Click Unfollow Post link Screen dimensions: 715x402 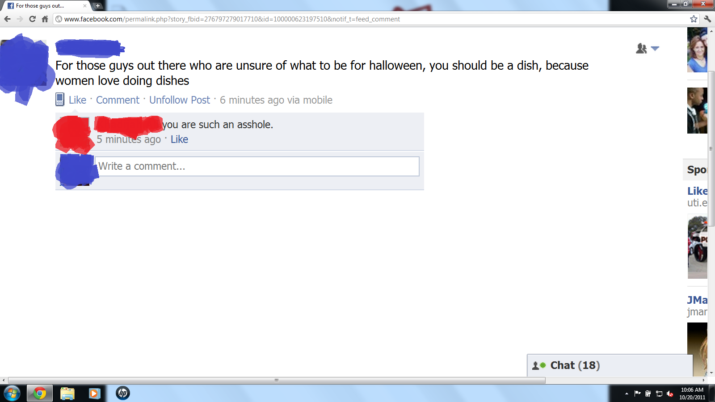180,100
